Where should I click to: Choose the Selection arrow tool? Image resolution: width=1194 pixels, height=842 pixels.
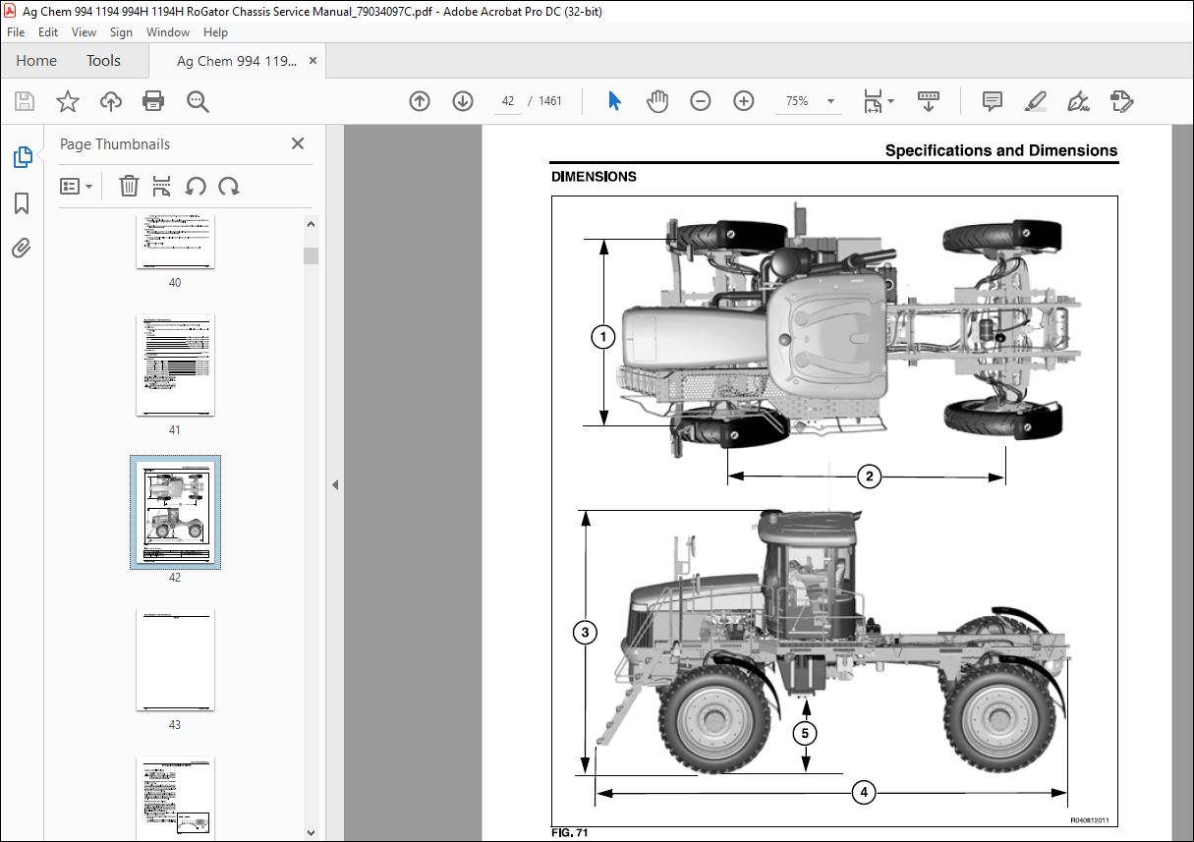tap(614, 101)
